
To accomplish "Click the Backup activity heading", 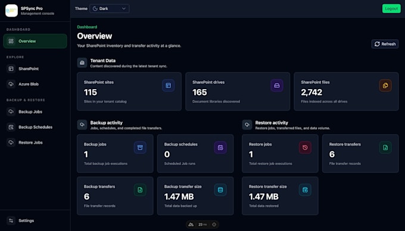I will [x=107, y=122].
